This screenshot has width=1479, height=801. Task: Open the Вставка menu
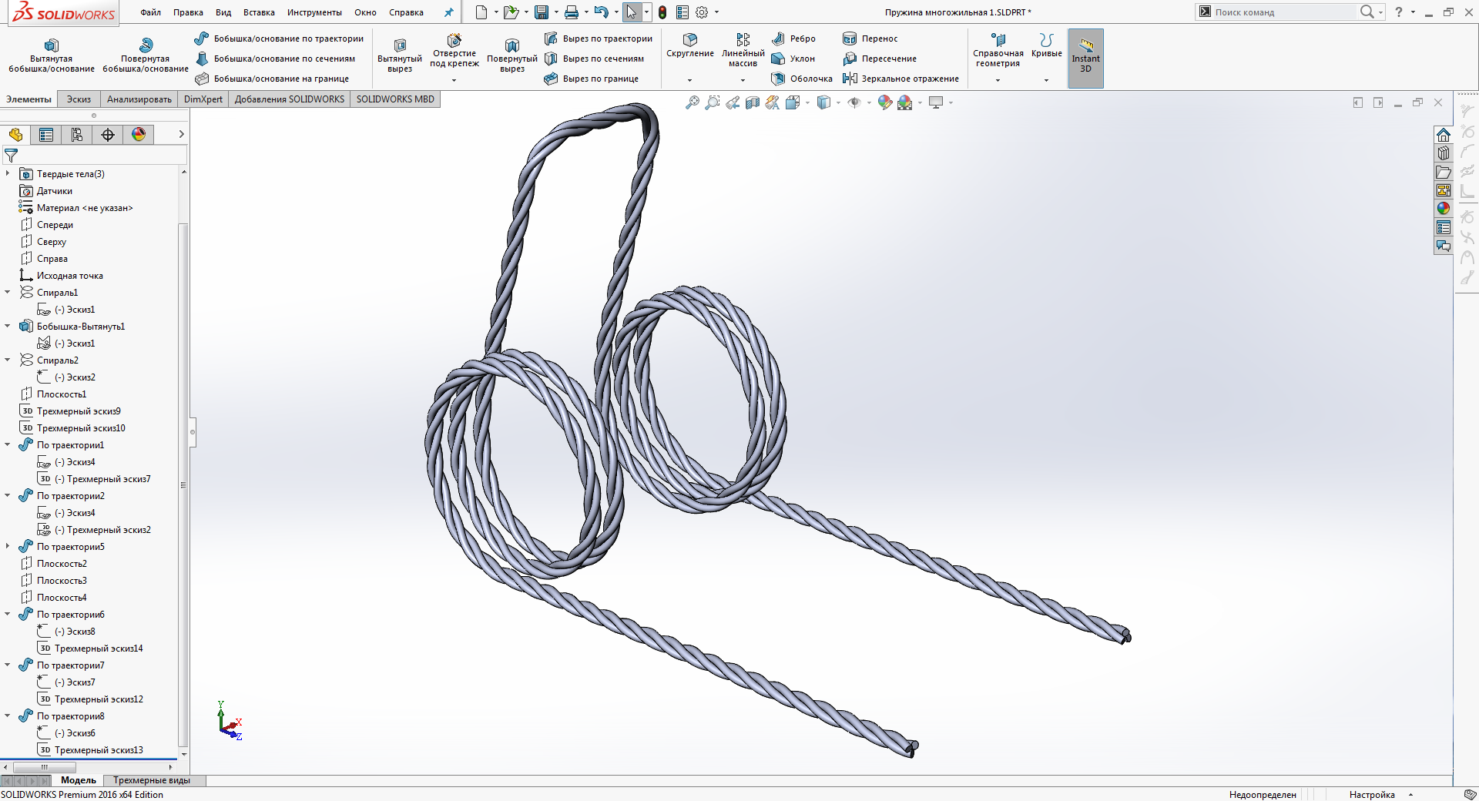tap(259, 12)
